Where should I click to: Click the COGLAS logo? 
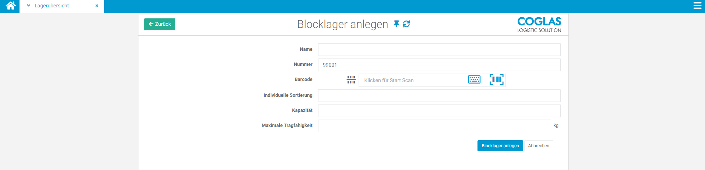click(539, 24)
